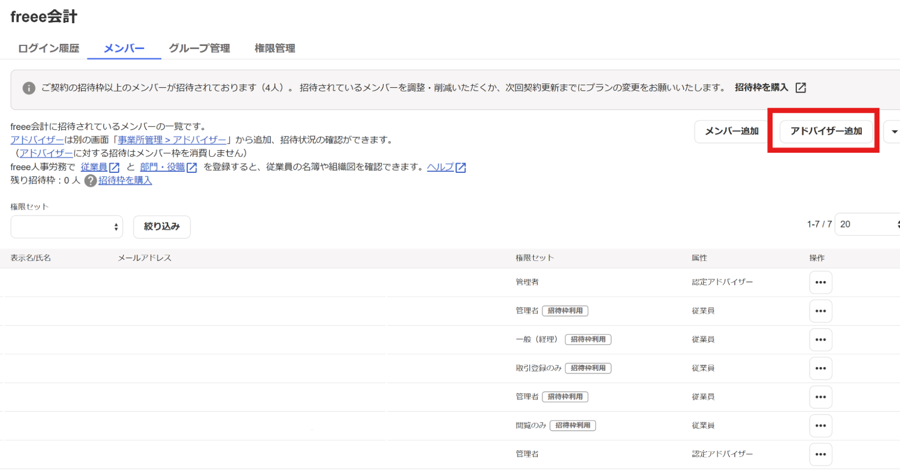Open the グループ管理 tab
Viewport: 900px width, 476px height.
tap(199, 48)
